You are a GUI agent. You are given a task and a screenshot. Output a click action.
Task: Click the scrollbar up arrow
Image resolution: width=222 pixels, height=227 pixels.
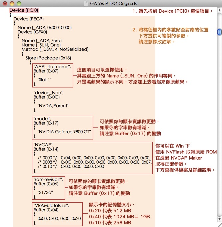(219, 10)
